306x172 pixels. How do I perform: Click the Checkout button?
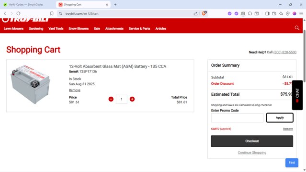[x=252, y=141]
